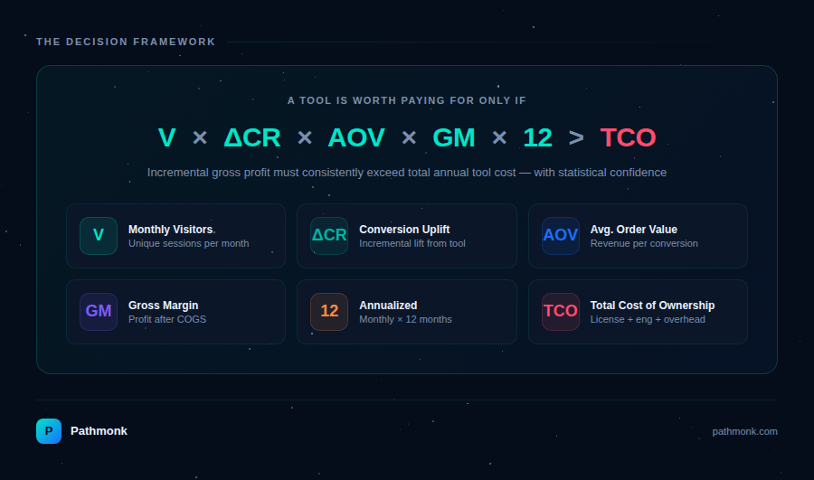Click the purple GM Gross Margin icon
Screen dimensions: 814x480
[x=99, y=312]
